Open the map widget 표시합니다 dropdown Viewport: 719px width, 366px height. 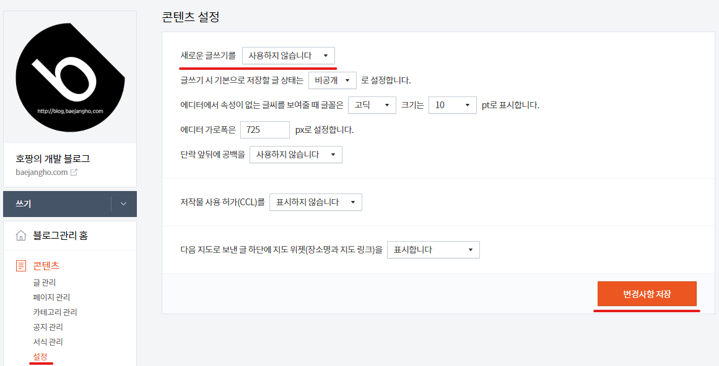pos(434,250)
